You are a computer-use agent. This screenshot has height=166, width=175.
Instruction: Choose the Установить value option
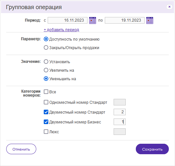click(x=46, y=62)
